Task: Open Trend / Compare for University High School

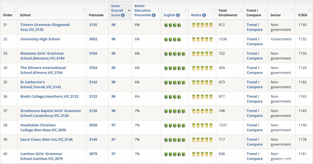Action: 254,41
